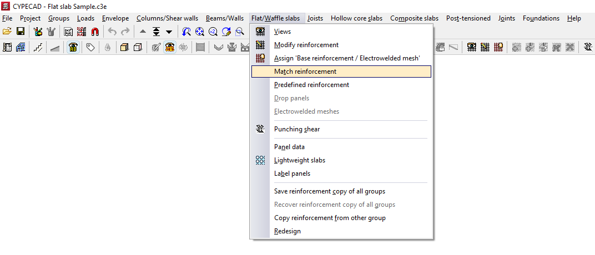Image resolution: width=595 pixels, height=255 pixels.
Task: Click the solid 3D cube view icon
Action: [x=124, y=47]
